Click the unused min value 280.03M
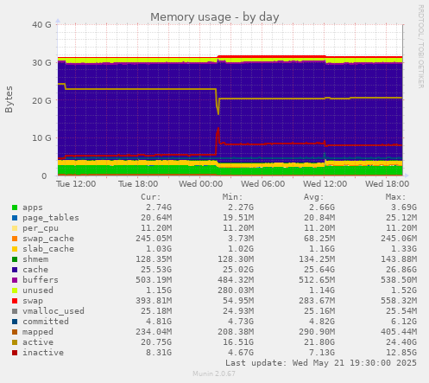The width and height of the screenshot is (429, 383). pos(236,290)
